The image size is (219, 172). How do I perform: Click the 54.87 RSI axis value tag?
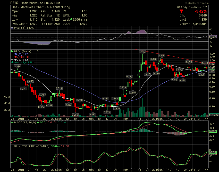(213, 37)
